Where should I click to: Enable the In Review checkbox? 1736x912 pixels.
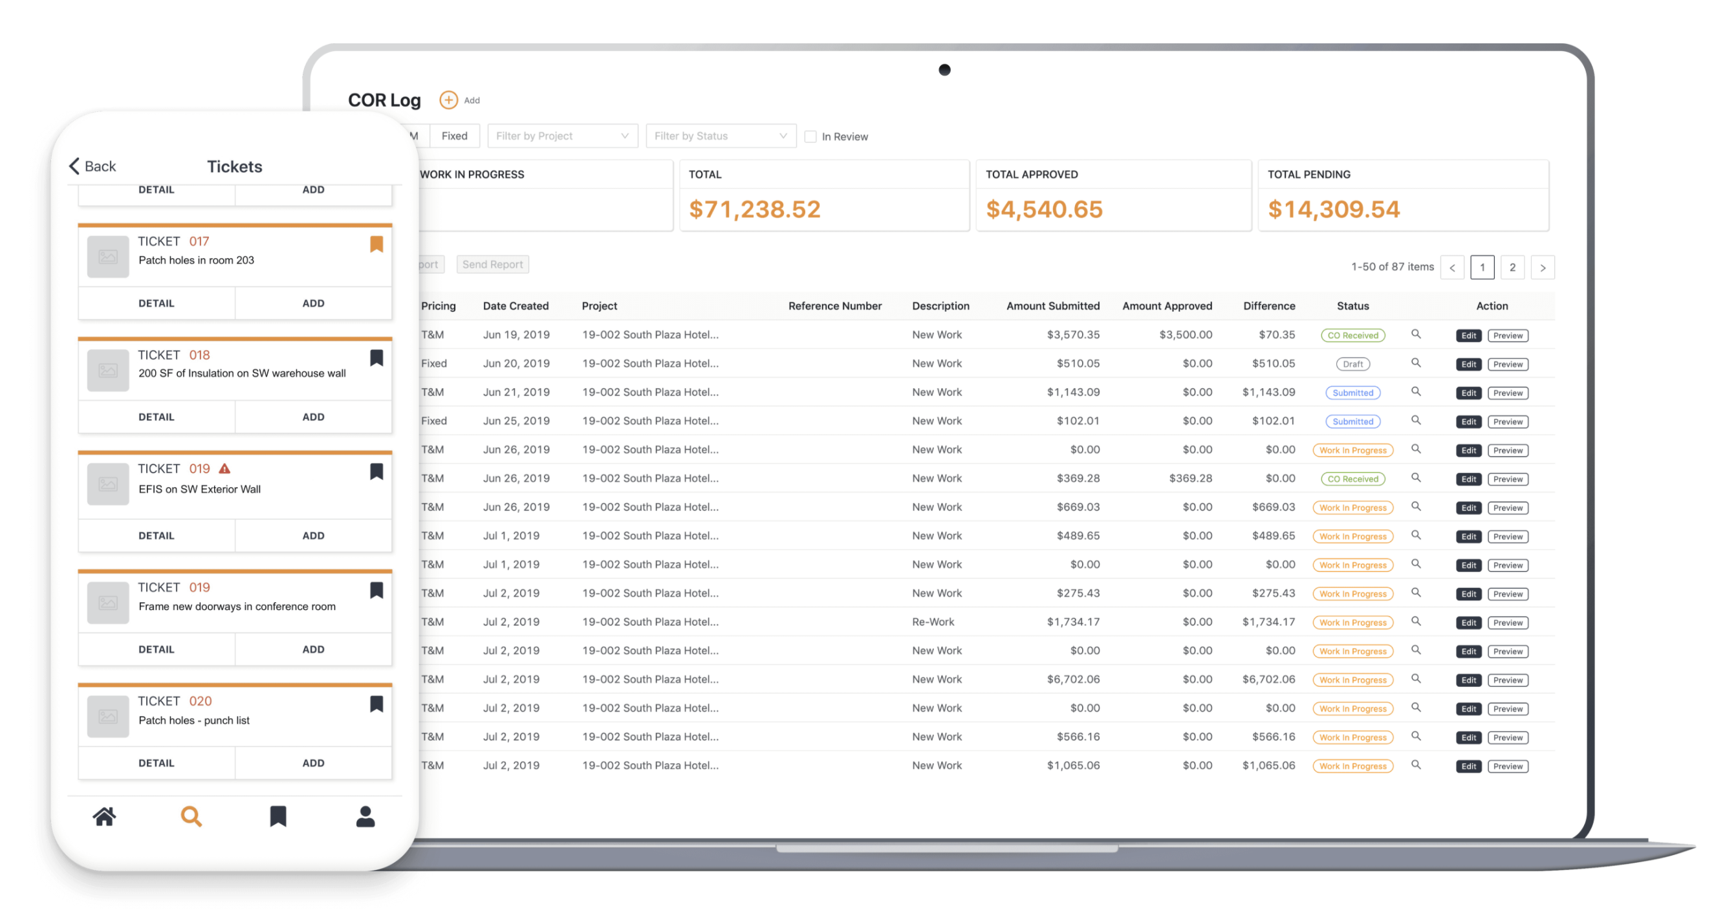[x=810, y=137]
